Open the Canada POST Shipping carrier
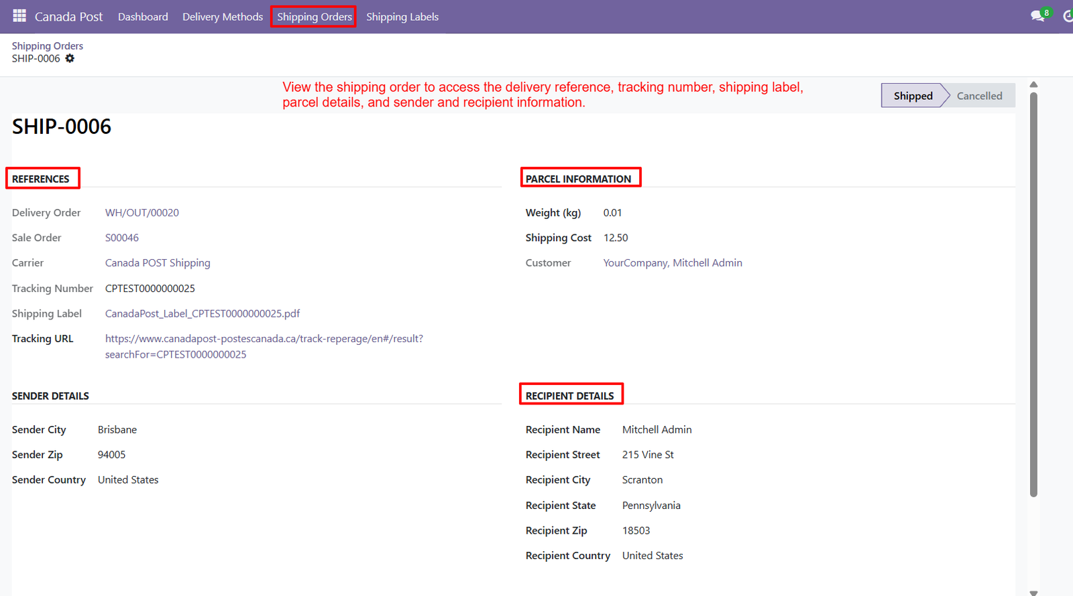The image size is (1073, 596). tap(158, 263)
